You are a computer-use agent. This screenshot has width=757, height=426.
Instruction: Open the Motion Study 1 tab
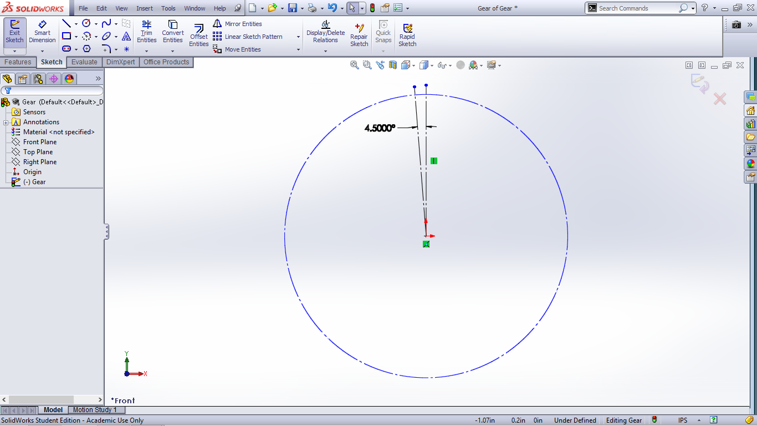pos(95,410)
